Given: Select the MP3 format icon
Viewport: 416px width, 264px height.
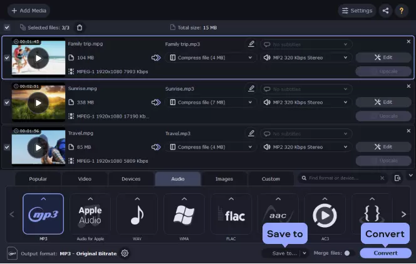Looking at the screenshot, I should click(43, 214).
